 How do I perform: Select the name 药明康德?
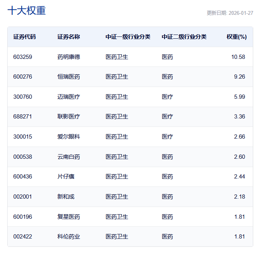[68, 57]
